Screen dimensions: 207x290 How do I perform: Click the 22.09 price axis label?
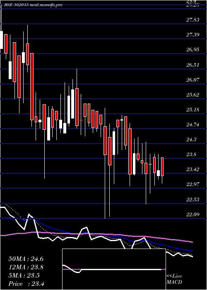(193, 214)
